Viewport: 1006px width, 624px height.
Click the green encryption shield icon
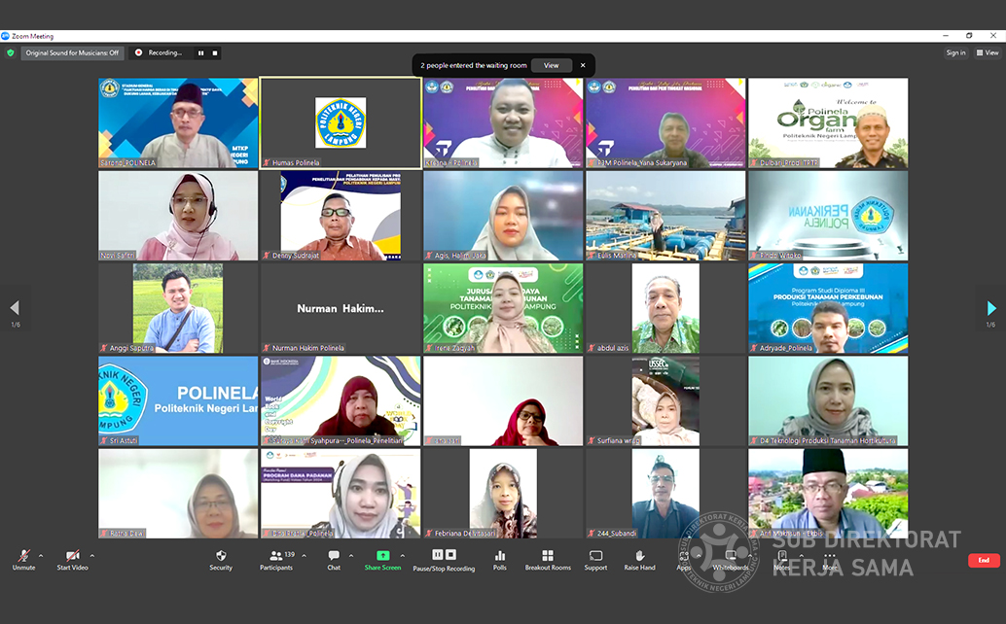click(11, 52)
